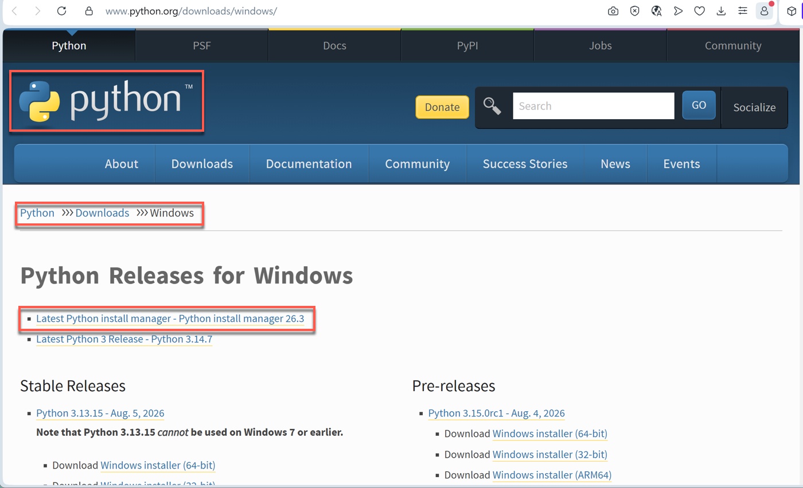
Task: Reload the page with the refresh icon
Action: click(x=62, y=11)
